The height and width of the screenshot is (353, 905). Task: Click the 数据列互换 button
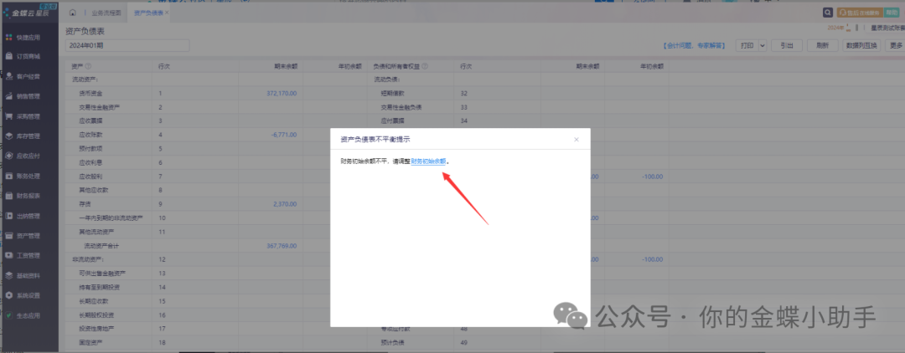pos(861,46)
